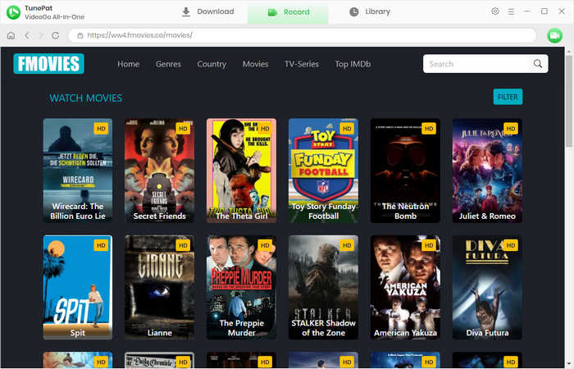
Task: Click the URL address bar
Action: [303, 35]
